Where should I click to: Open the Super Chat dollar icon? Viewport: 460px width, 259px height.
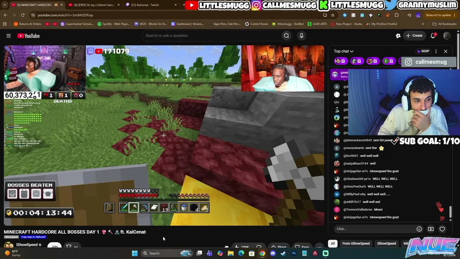431,229
